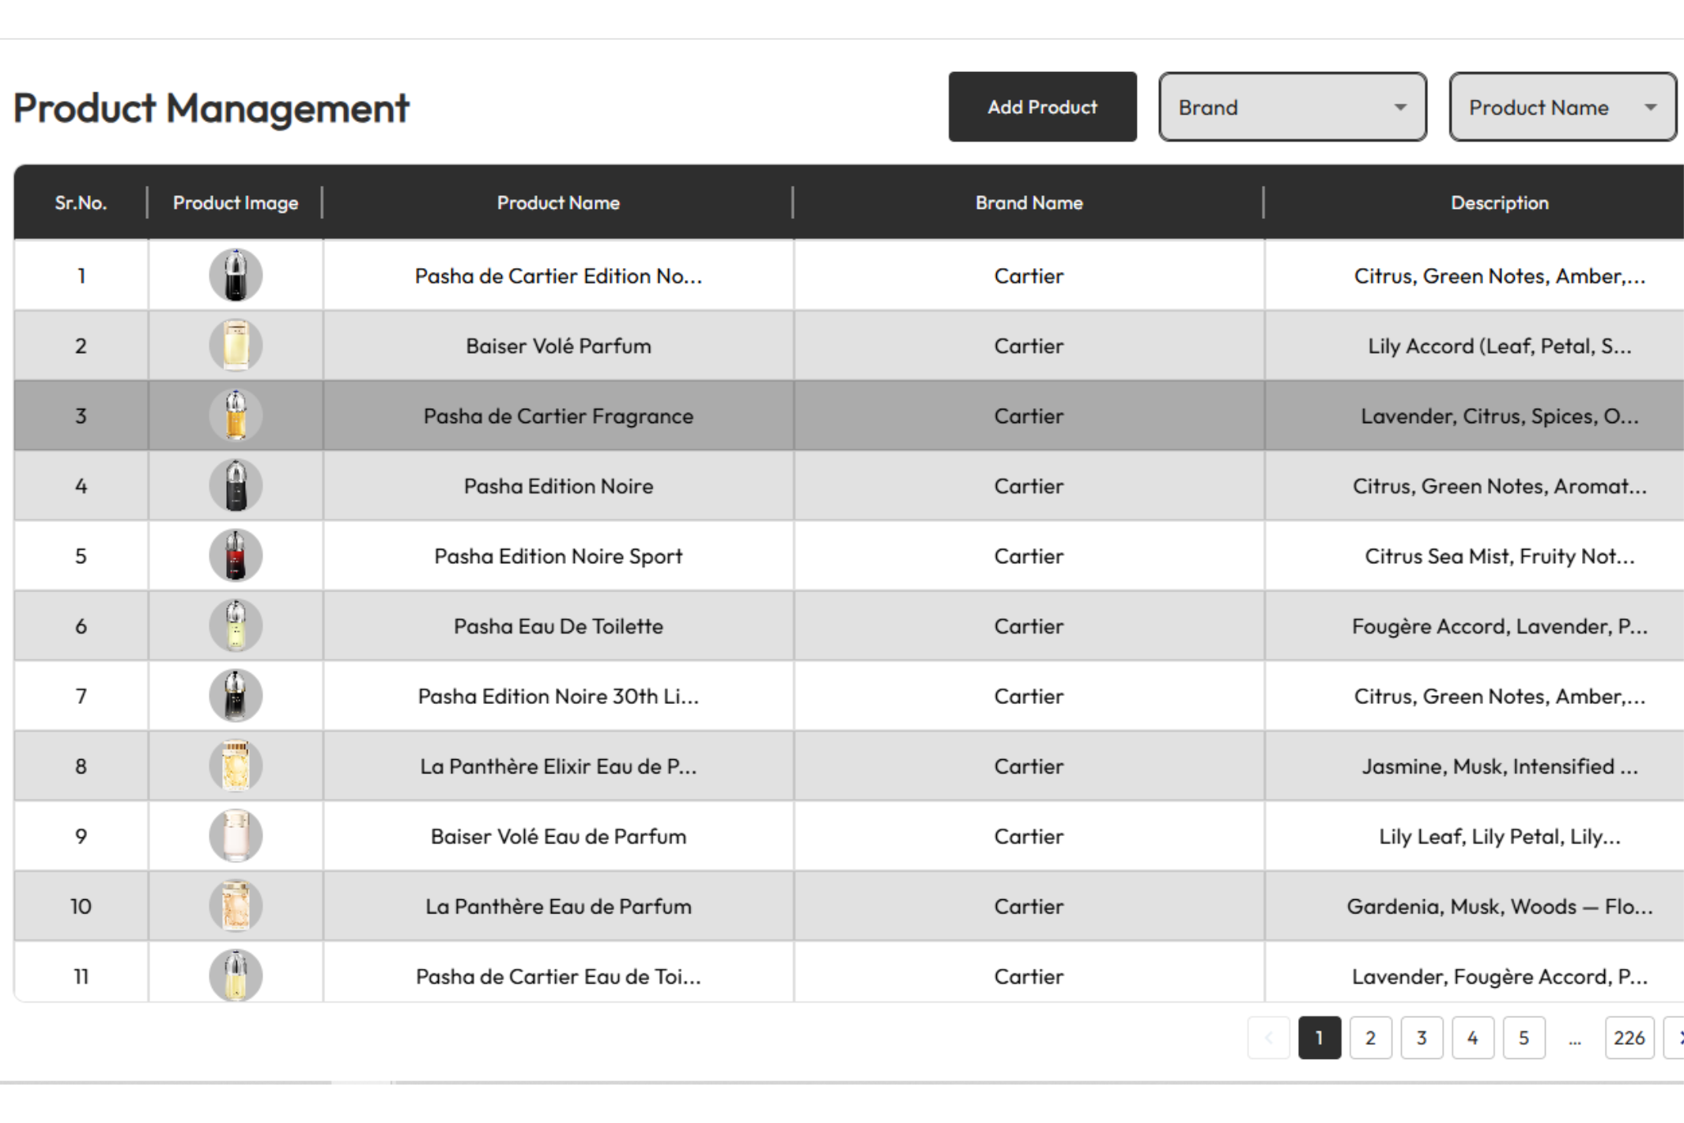Select product name Pasha Edition Noire in row 4

pos(558,486)
